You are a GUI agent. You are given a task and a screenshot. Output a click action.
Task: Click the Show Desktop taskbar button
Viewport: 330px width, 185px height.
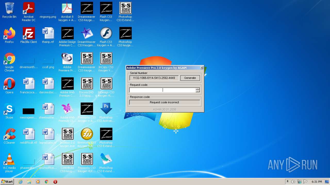(x=327, y=182)
